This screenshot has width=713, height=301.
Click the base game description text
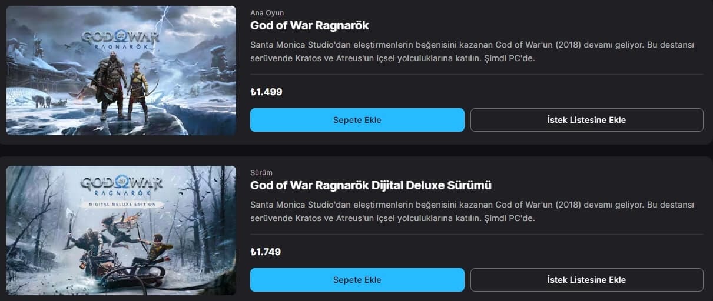pyautogui.click(x=472, y=52)
